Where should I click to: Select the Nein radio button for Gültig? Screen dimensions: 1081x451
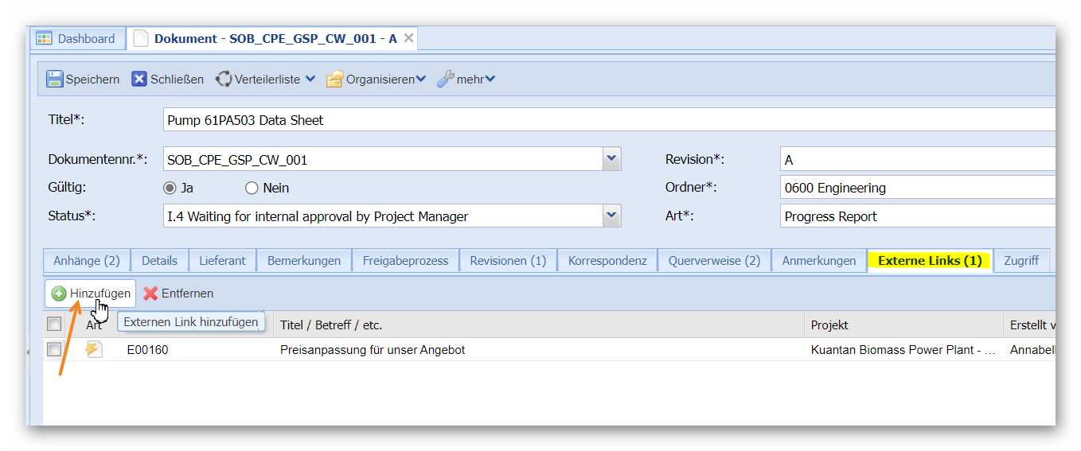(252, 189)
